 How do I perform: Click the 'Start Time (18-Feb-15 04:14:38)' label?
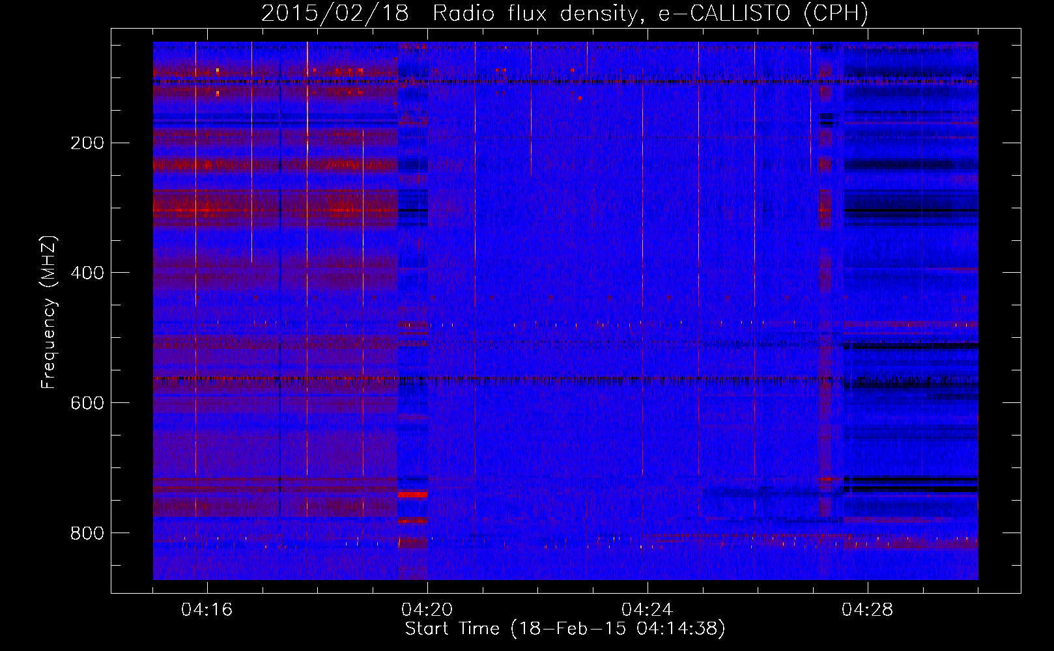[x=565, y=629]
